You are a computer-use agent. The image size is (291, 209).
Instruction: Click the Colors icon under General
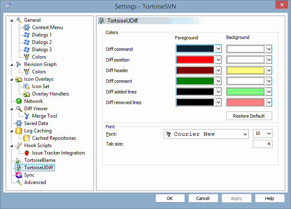coord(27,57)
